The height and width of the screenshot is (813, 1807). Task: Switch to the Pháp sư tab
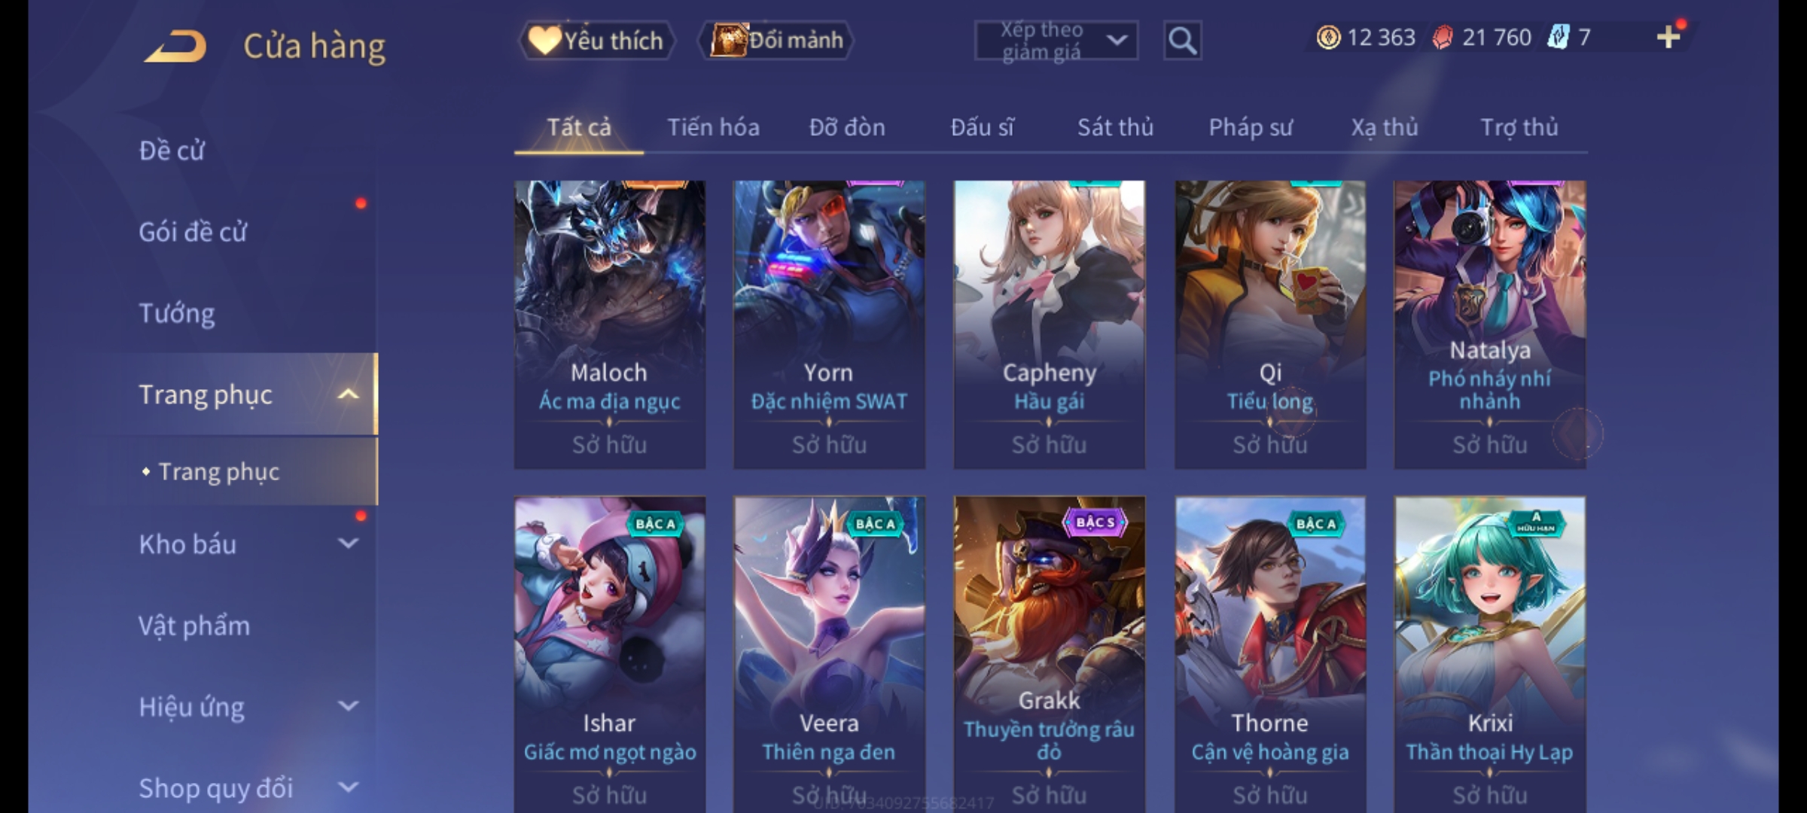pos(1250,127)
